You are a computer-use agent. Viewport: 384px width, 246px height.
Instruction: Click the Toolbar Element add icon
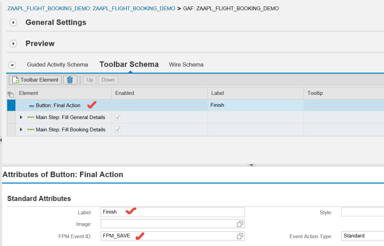tap(15, 80)
